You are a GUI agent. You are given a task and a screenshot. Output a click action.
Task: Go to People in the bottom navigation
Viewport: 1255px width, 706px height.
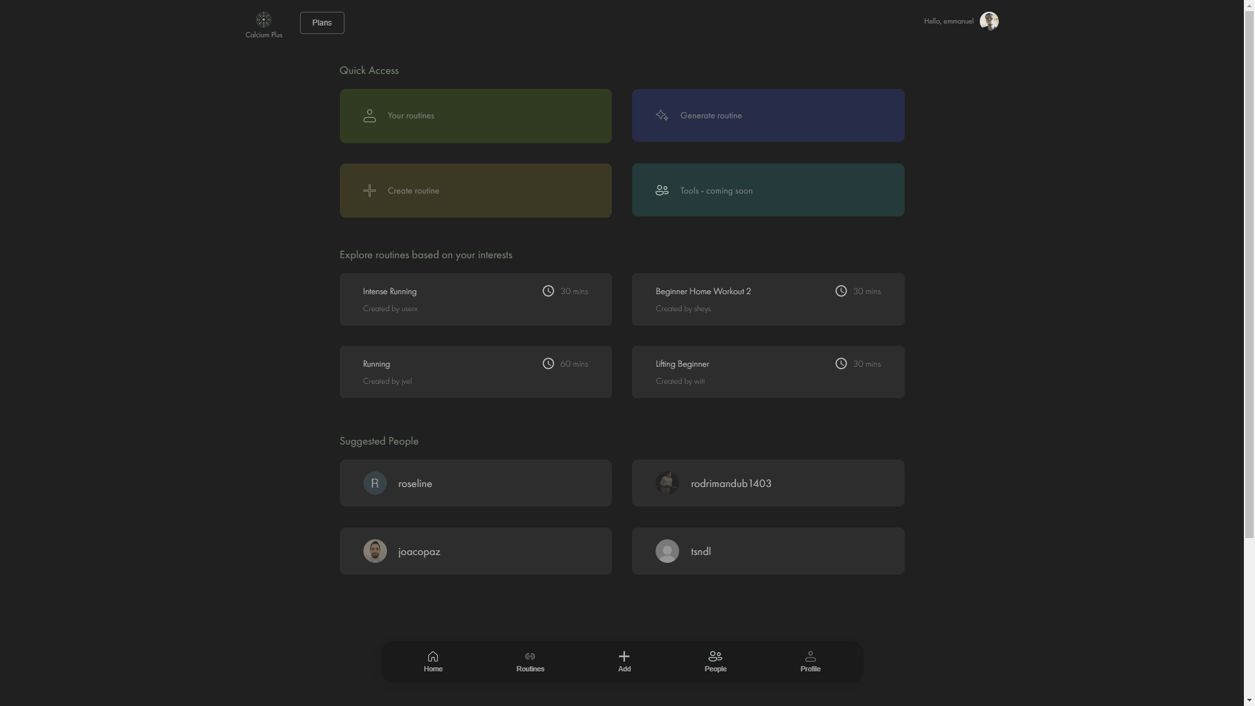[x=715, y=662]
